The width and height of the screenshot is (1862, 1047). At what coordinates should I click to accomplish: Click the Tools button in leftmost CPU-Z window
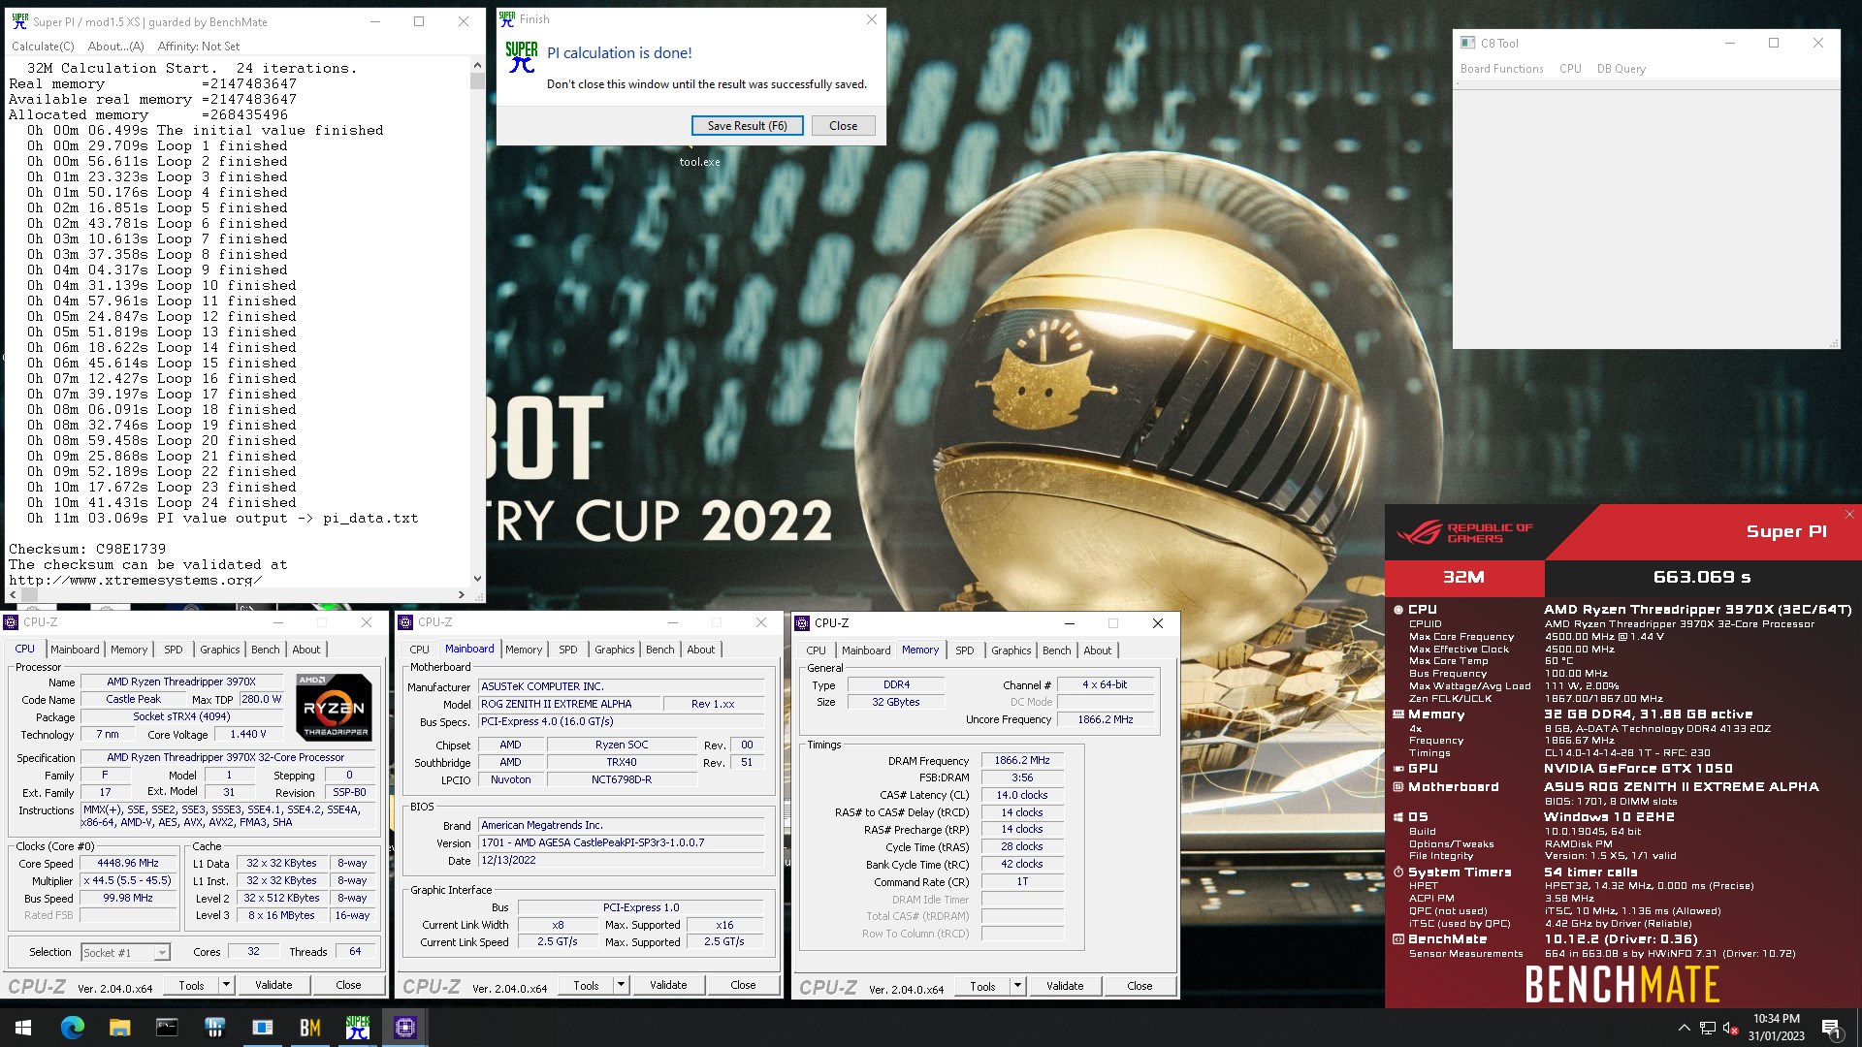click(191, 985)
